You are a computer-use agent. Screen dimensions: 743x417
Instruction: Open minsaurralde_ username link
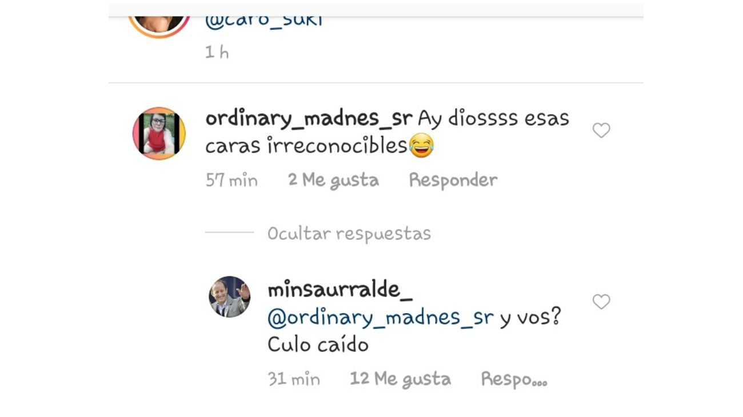pos(339,290)
